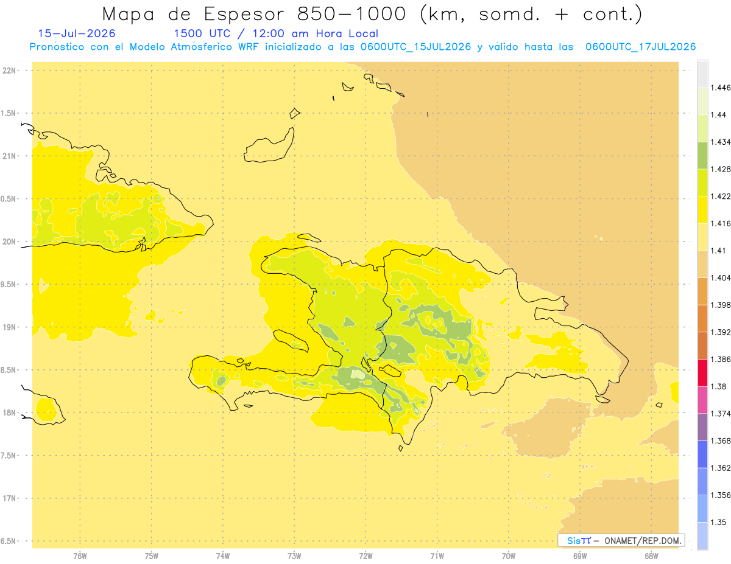Screen dimensions: 731x564
Task: Click the "7.5N" latitude label
Action: coord(9,456)
